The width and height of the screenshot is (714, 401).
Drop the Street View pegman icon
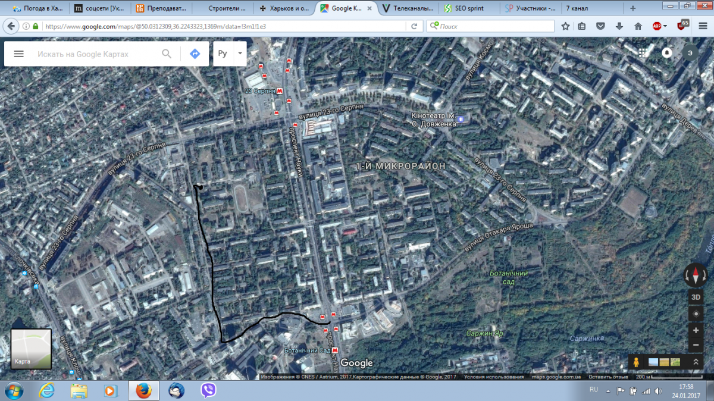click(637, 362)
